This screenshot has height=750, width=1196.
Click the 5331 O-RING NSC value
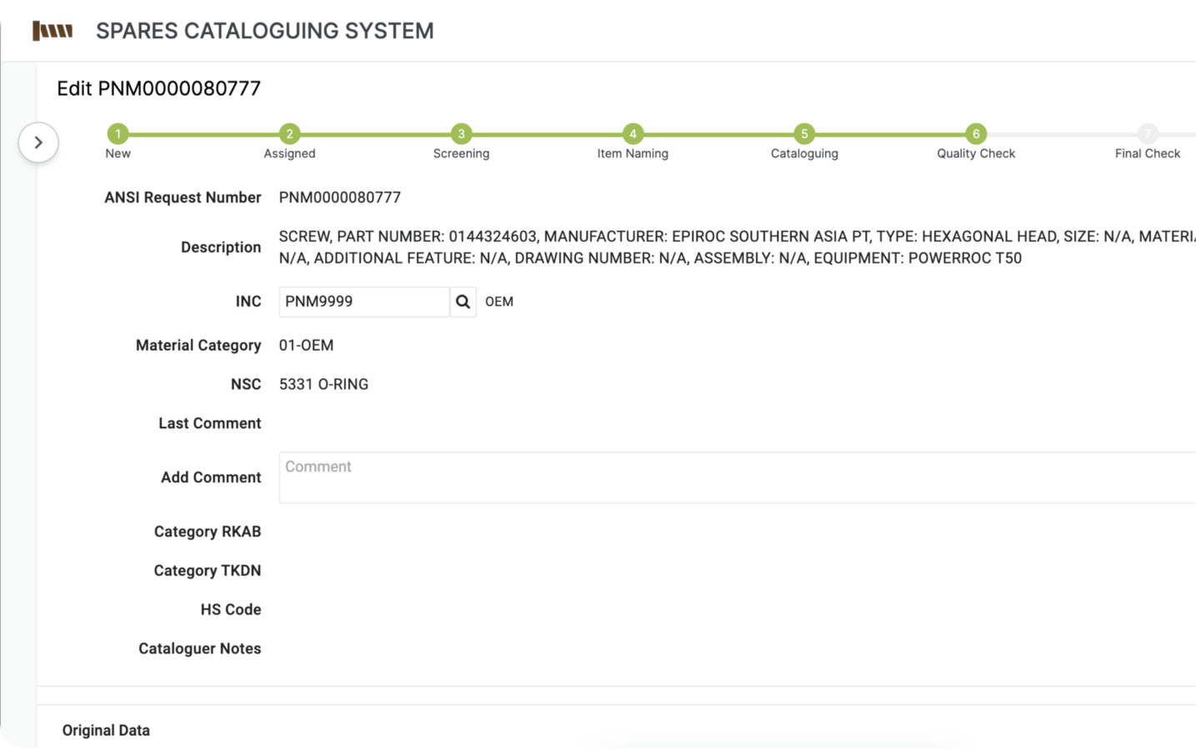[x=323, y=384]
